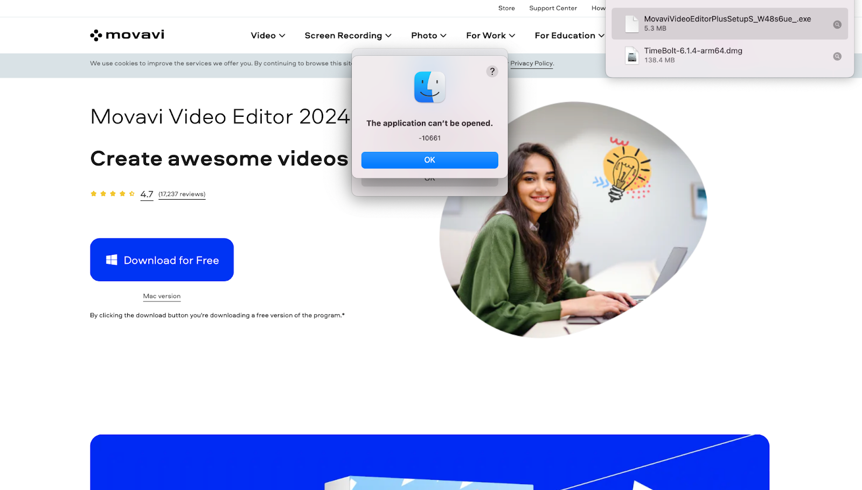Viewport: 862px width, 490px height.
Task: Click the 'Create awesome videos' headline
Action: click(219, 159)
